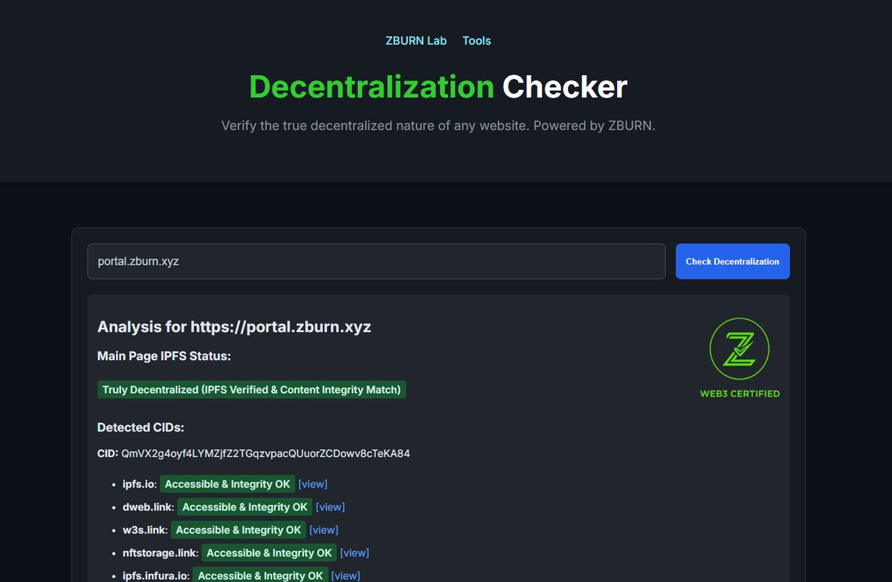Click the ipfs.io gateway name
892x582 pixels.
coord(140,484)
